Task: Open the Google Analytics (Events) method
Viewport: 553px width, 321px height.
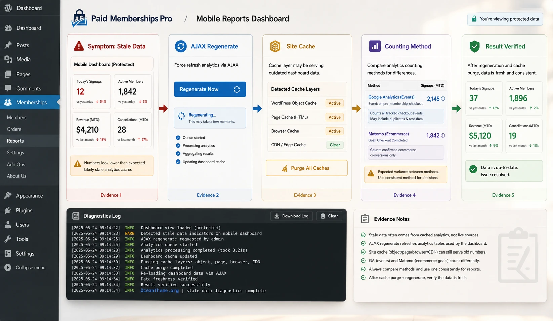Action: (392, 97)
